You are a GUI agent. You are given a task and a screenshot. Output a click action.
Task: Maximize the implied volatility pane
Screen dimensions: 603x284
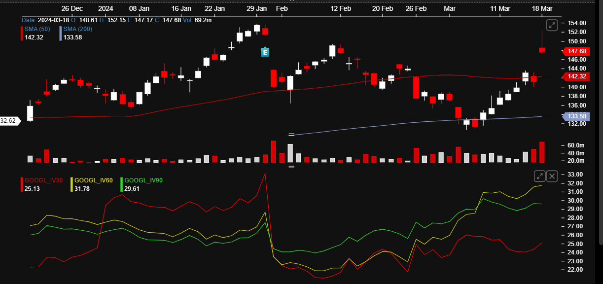coord(540,176)
